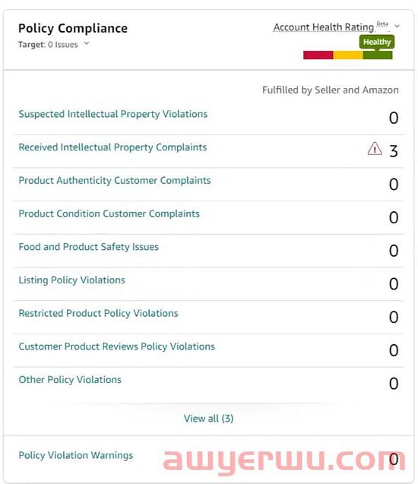The height and width of the screenshot is (484, 418).
Task: Open Suspected Intellectual Property Violations
Action: click(113, 114)
